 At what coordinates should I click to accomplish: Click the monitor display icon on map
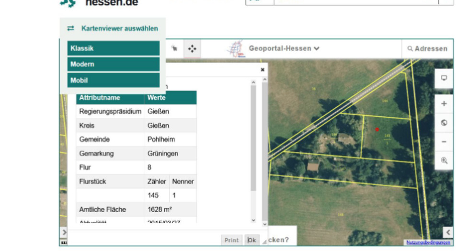coord(444,78)
